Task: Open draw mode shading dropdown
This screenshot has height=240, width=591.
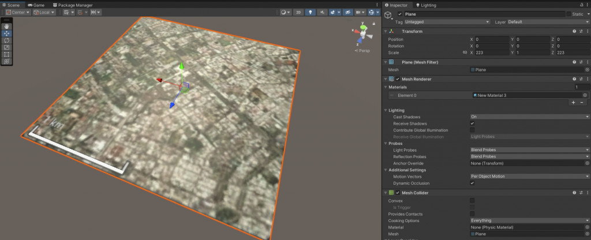Action: [285, 13]
